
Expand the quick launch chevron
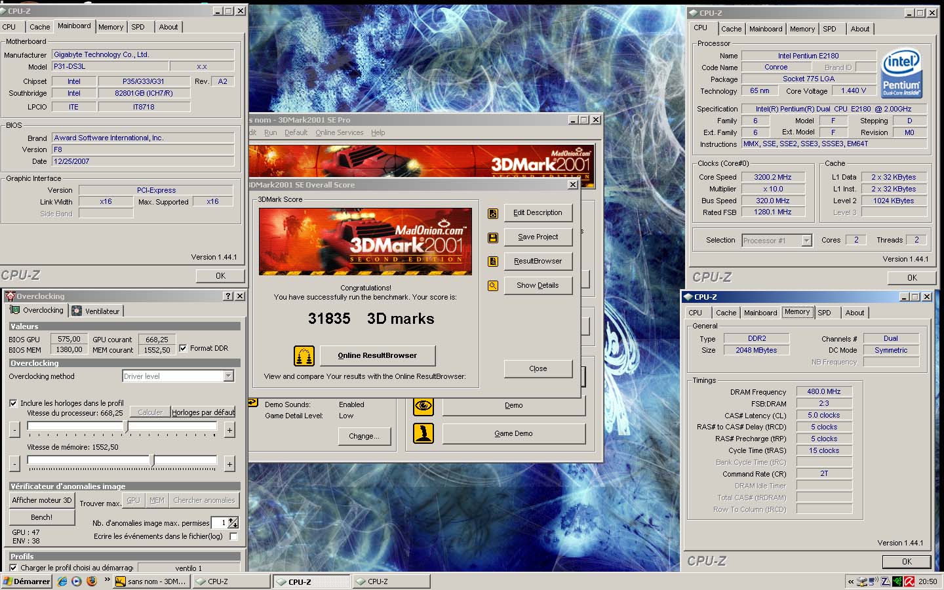107,580
